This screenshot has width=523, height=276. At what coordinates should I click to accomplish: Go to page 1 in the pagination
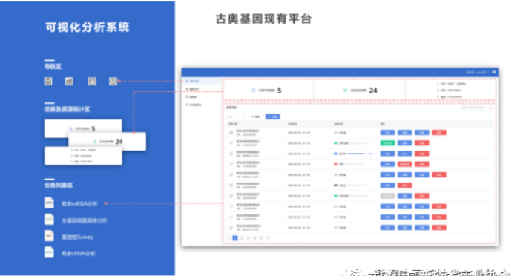[x=235, y=238]
